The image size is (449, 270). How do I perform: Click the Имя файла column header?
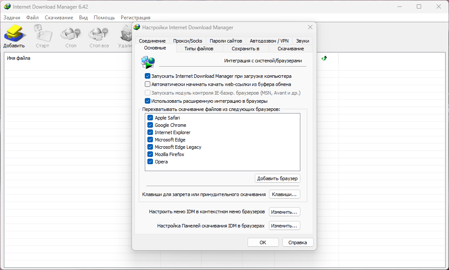click(x=18, y=58)
